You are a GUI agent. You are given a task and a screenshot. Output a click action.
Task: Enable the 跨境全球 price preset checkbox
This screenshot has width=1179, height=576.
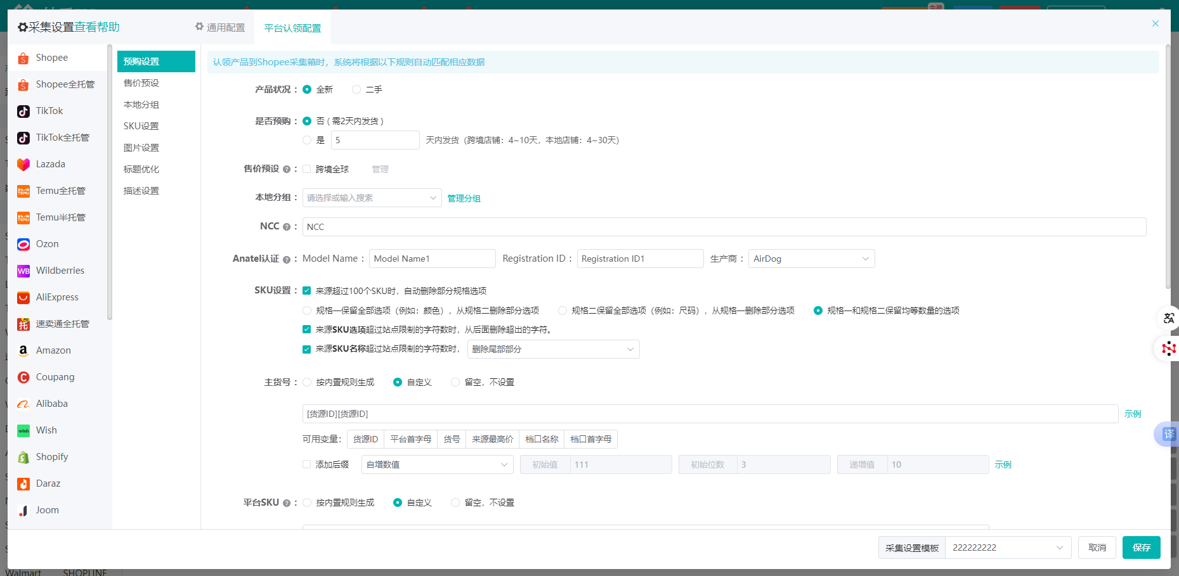[307, 169]
